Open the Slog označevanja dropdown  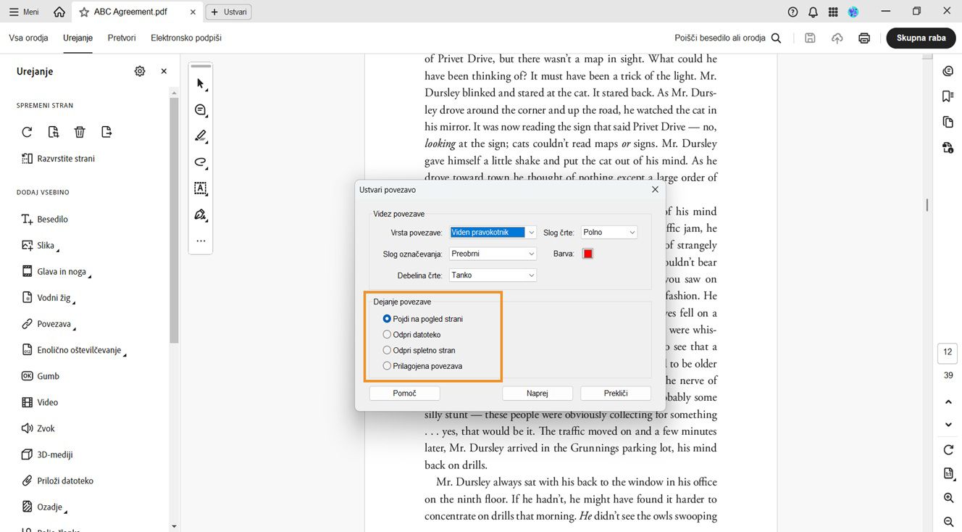pos(493,254)
